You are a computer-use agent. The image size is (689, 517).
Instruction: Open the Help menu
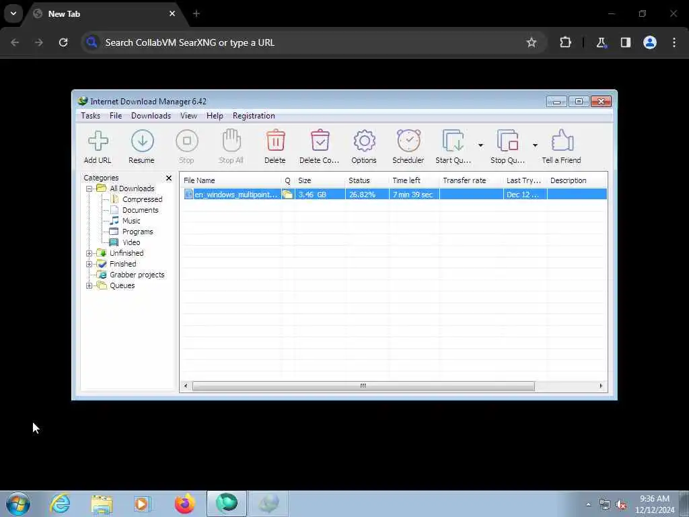tap(215, 116)
